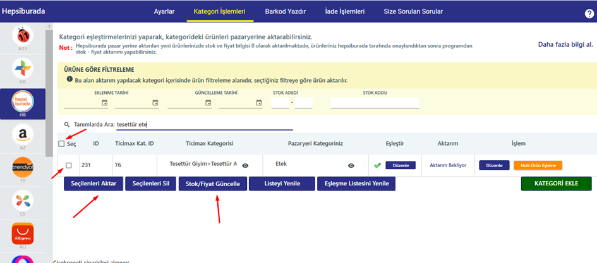Click the Hepsiburada title in header
The image size is (597, 263).
click(23, 11)
